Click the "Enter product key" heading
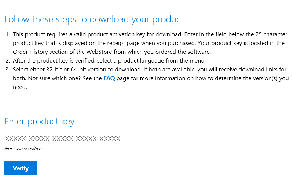 pyautogui.click(x=39, y=122)
